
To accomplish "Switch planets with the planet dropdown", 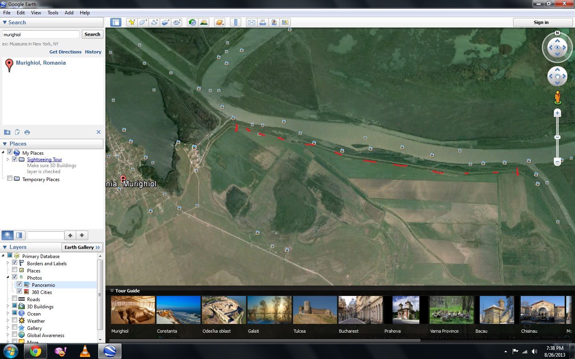I will (x=220, y=22).
